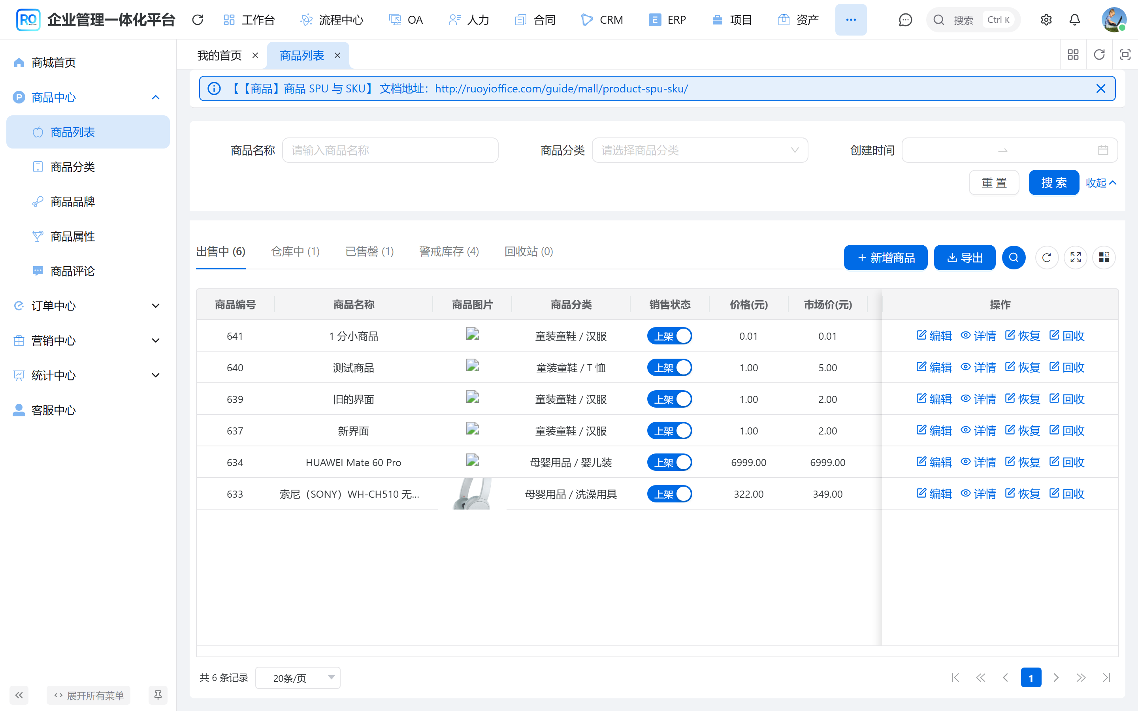Image resolution: width=1138 pixels, height=711 pixels.
Task: Click the 重置 reset button
Action: (x=994, y=182)
